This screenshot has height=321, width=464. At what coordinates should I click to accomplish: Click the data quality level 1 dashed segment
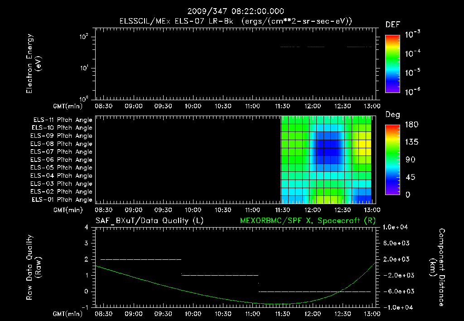tap(220, 275)
